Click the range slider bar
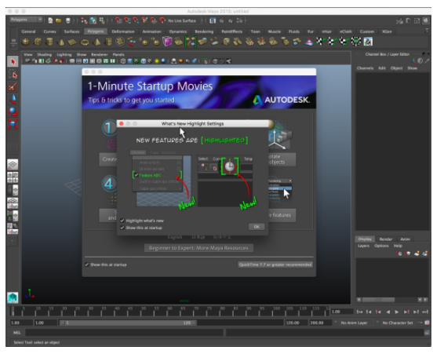 coord(128,323)
